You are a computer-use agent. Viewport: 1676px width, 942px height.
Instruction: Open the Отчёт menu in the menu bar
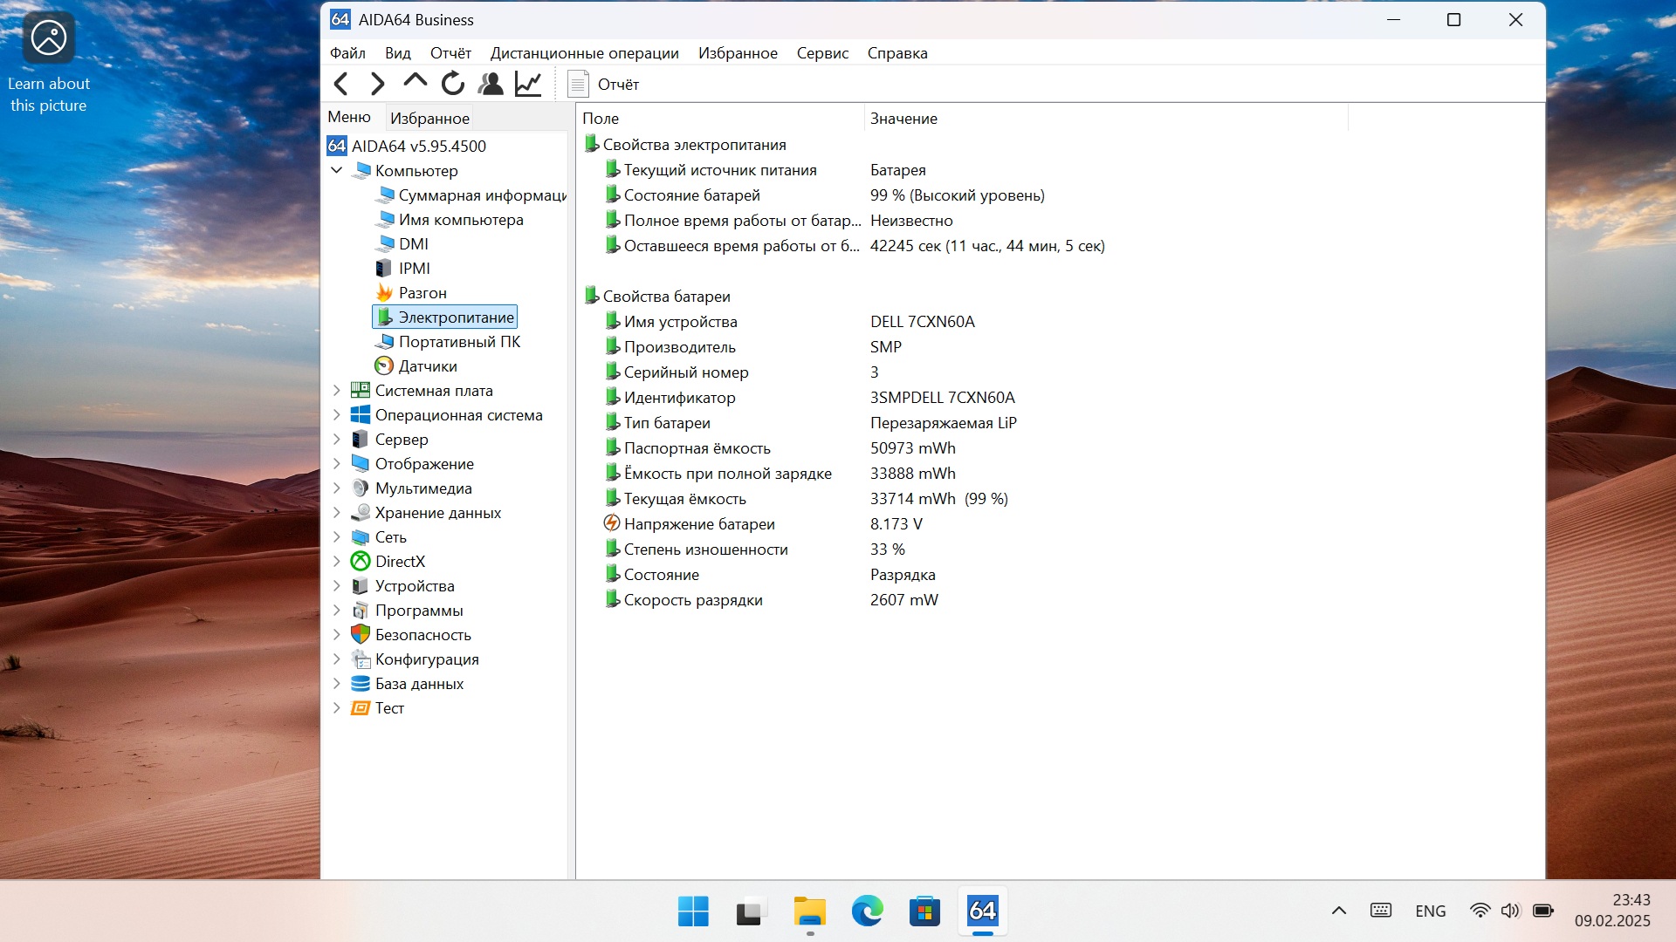tap(450, 53)
